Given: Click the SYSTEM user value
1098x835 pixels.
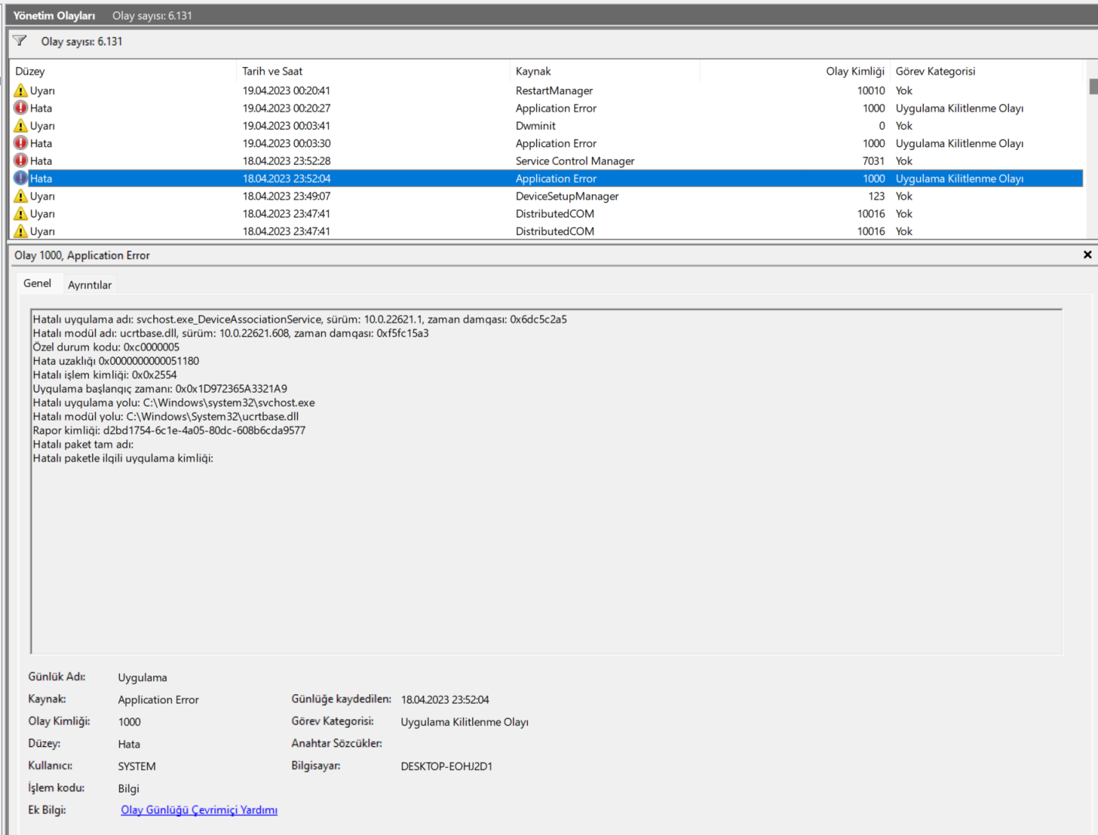Looking at the screenshot, I should coord(137,766).
